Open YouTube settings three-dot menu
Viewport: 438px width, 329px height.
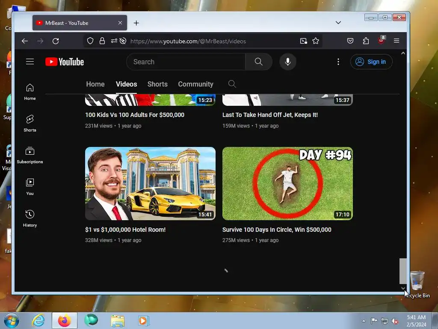(x=338, y=62)
